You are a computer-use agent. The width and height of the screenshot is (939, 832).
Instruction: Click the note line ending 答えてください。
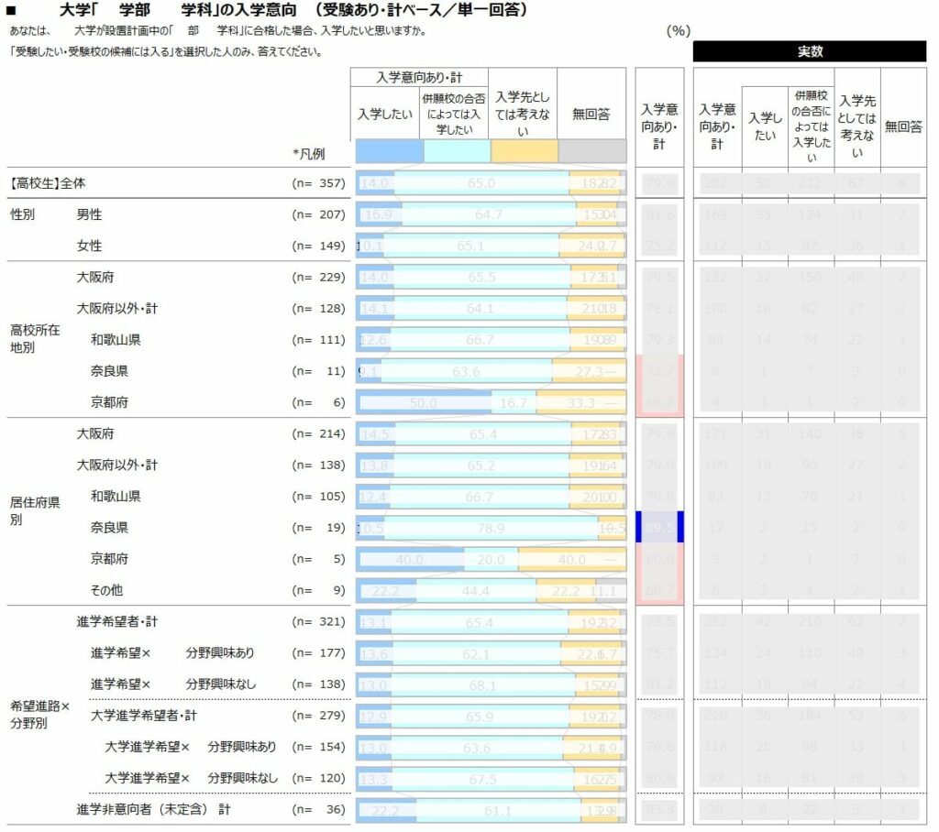point(166,51)
